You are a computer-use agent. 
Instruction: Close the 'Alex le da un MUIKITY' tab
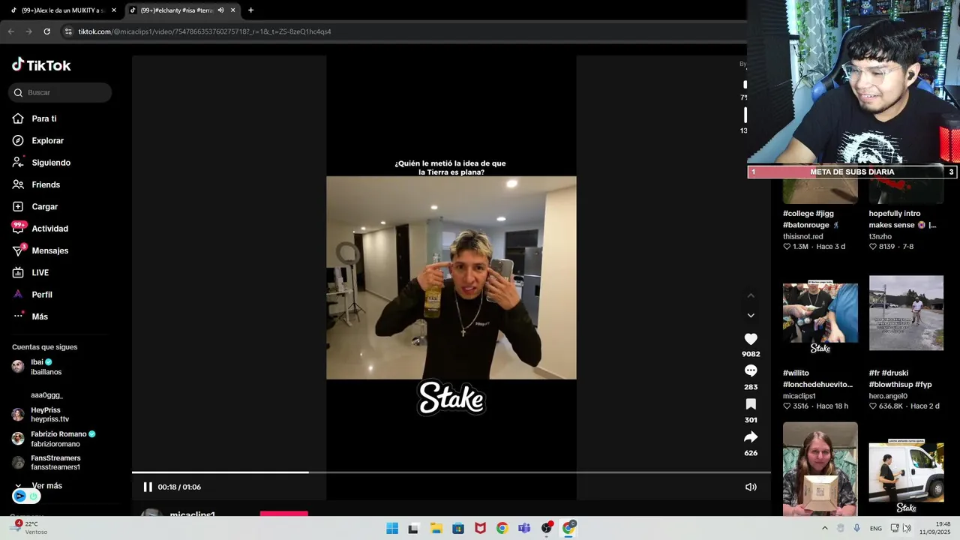[x=114, y=10]
